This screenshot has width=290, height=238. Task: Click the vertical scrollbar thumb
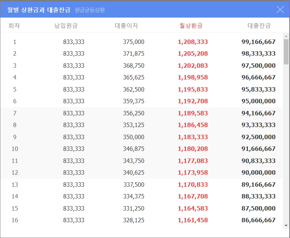coord(286,52)
